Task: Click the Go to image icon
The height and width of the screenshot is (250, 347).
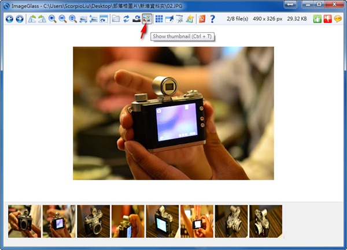Action: (x=136, y=19)
